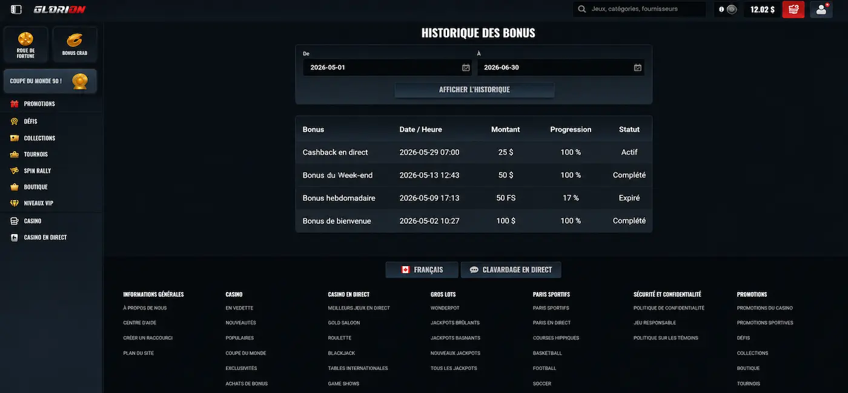This screenshot has width=848, height=393.
Task: Click the Canadian flag icon
Action: click(406, 270)
